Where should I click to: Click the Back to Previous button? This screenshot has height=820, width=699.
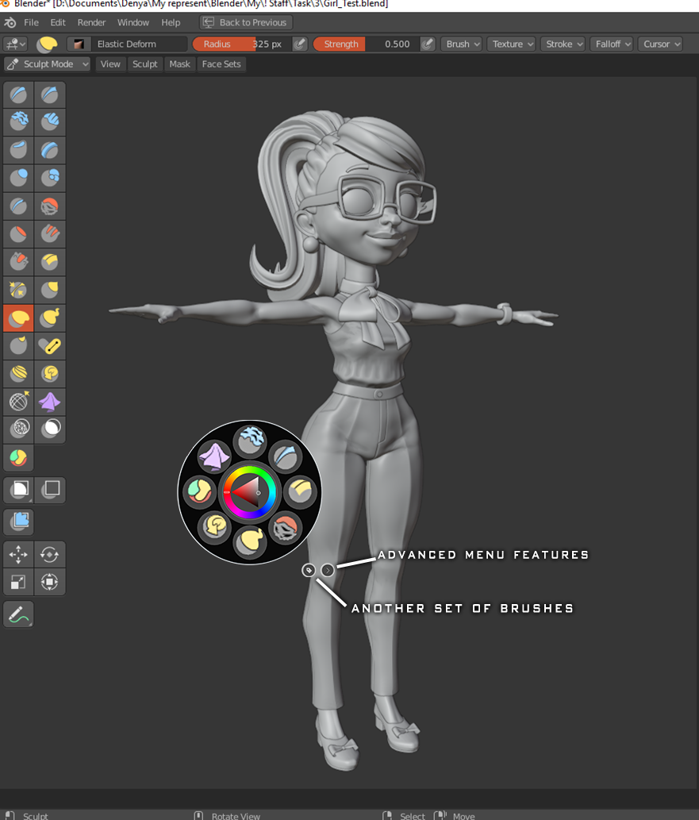pos(246,22)
